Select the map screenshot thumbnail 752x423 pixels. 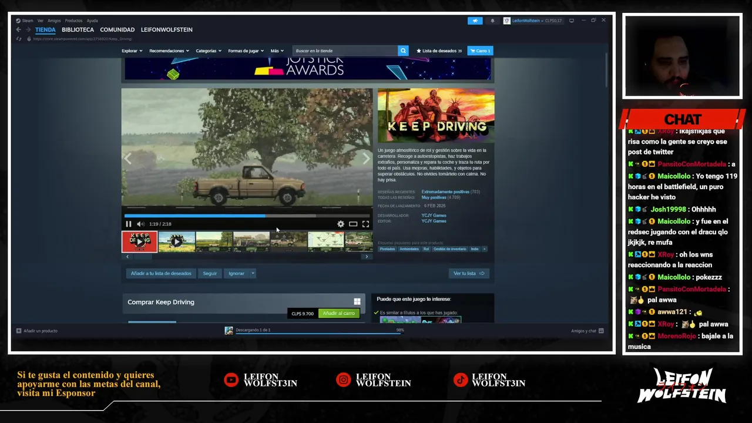click(x=325, y=241)
